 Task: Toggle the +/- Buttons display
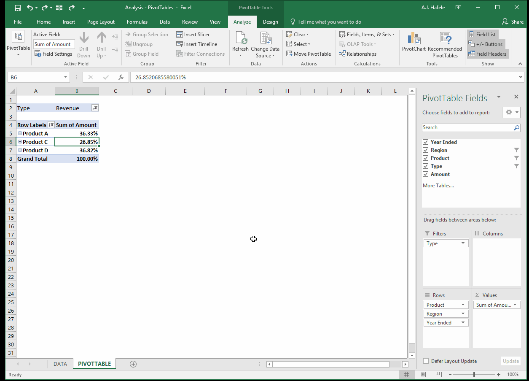[x=486, y=44]
